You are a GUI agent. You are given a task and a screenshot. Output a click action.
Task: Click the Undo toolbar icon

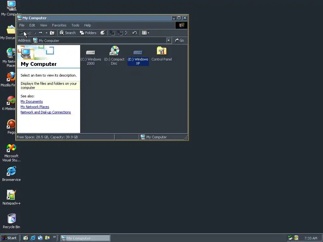point(134,33)
